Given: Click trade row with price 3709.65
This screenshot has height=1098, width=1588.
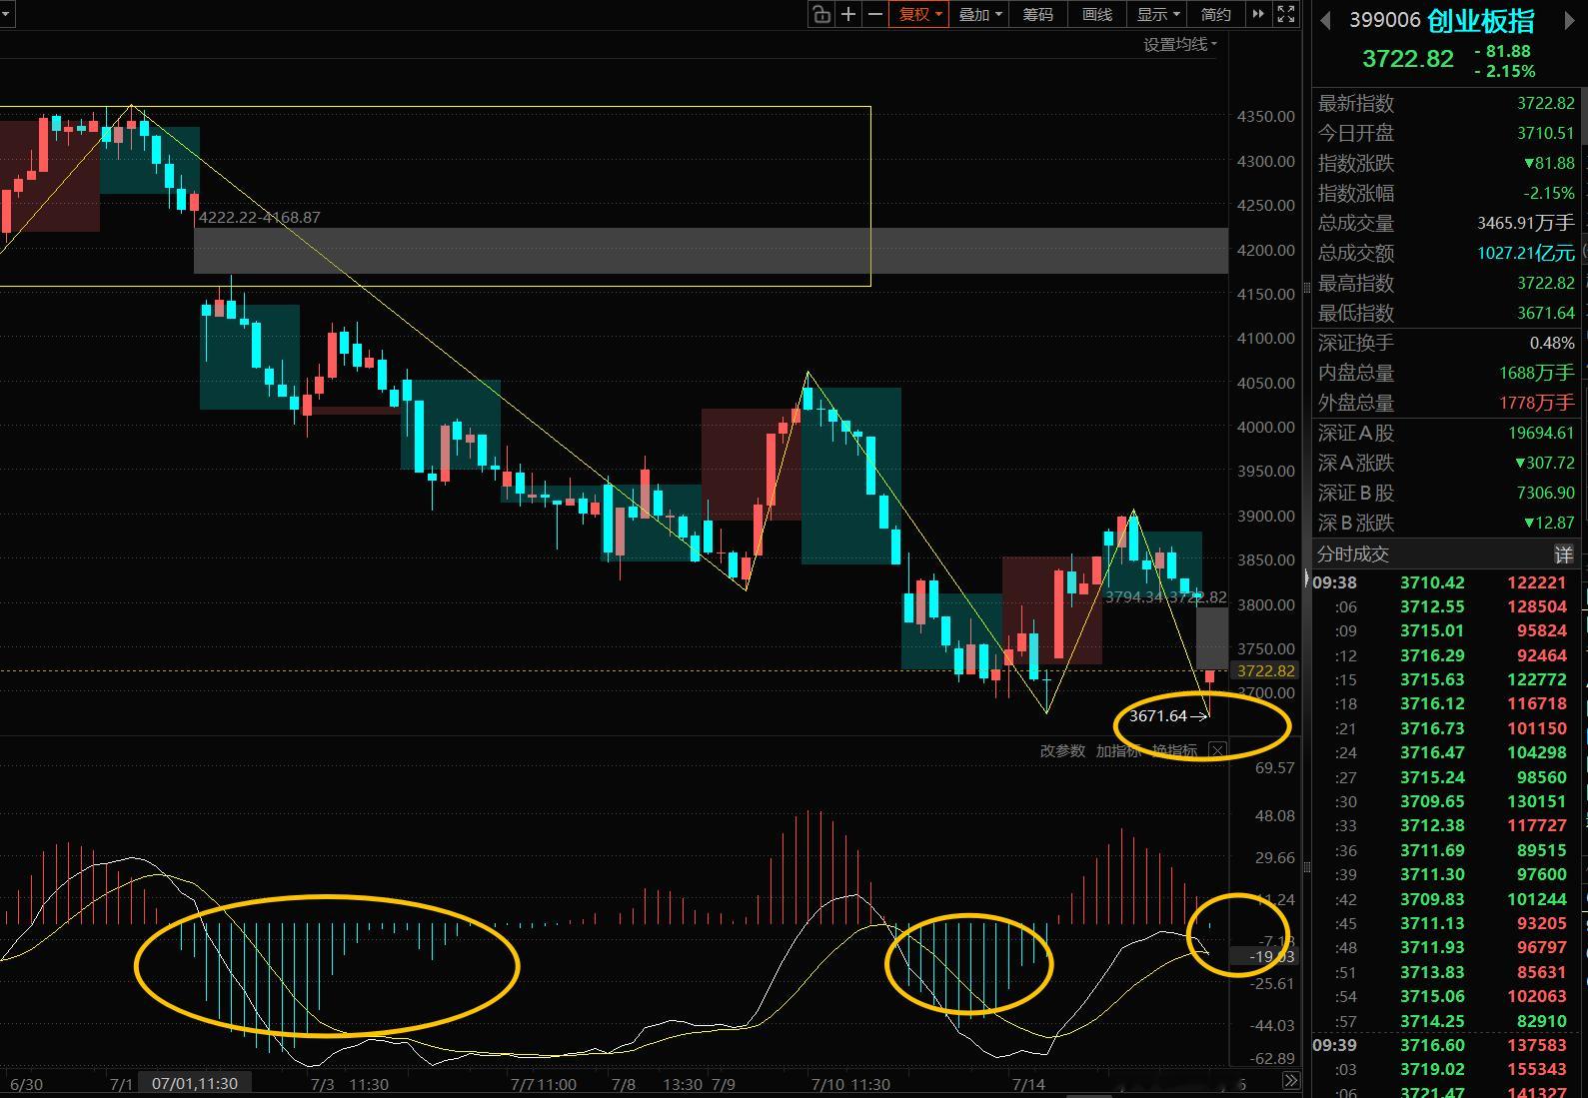Looking at the screenshot, I should click(x=1446, y=801).
